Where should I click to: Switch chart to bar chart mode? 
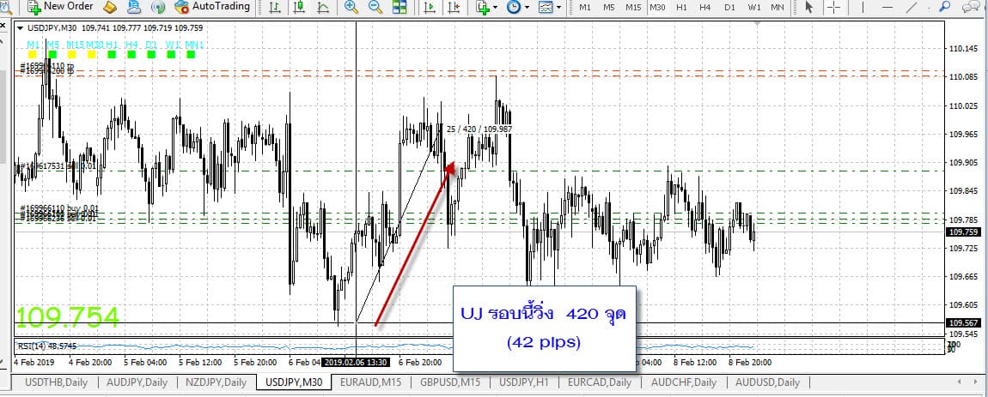tap(274, 8)
